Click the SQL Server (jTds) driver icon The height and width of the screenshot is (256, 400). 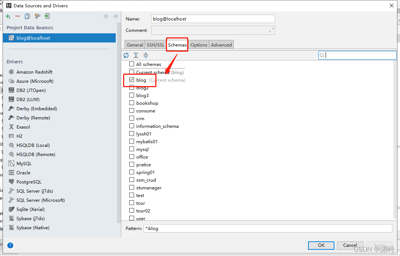pyautogui.click(x=11, y=191)
